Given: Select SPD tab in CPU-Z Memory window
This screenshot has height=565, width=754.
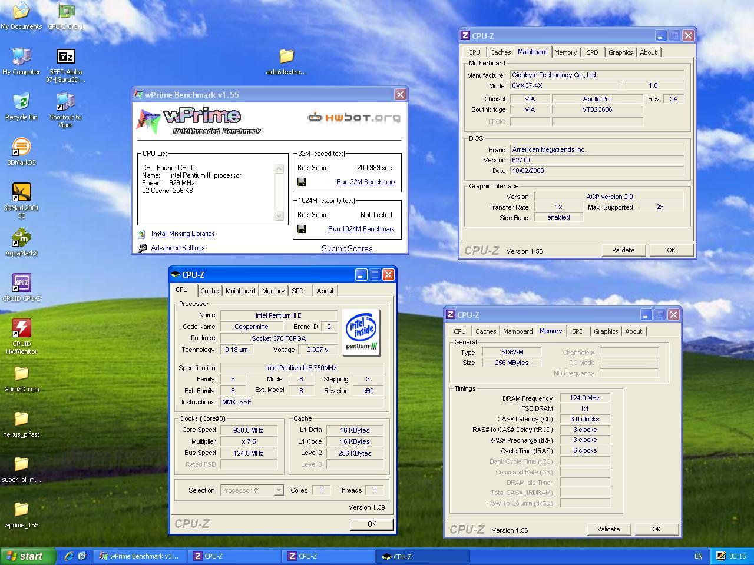Looking at the screenshot, I should coord(578,331).
